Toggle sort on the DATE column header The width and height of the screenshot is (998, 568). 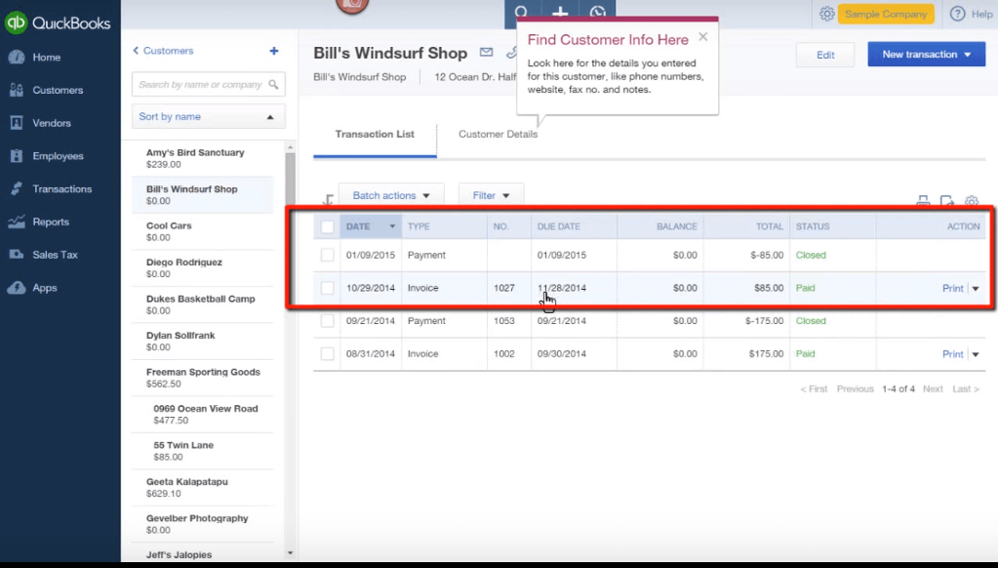[371, 226]
